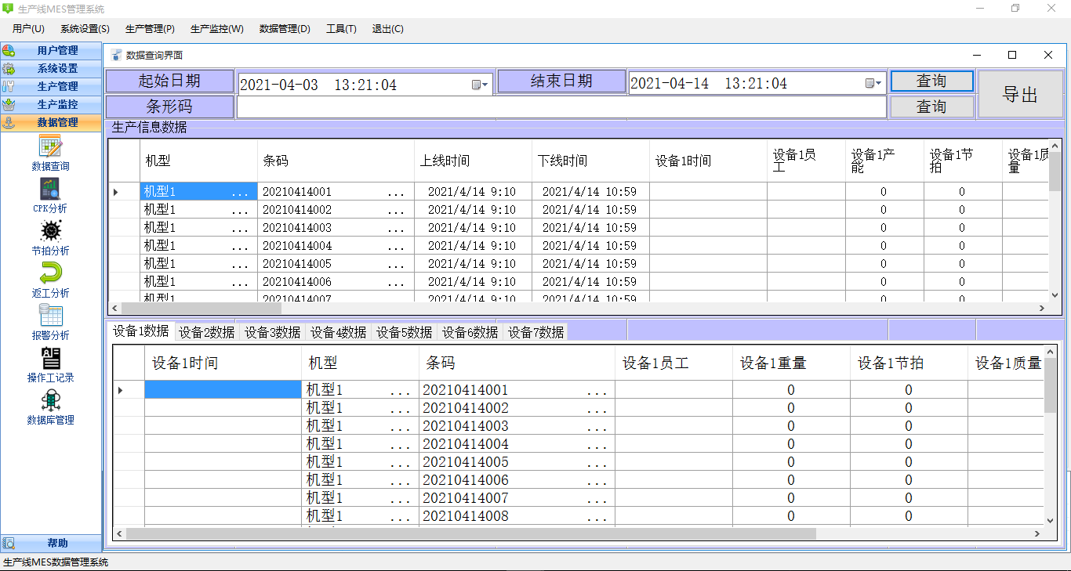Click the 条形码 barcode input field
The width and height of the screenshot is (1071, 571).
[561, 107]
